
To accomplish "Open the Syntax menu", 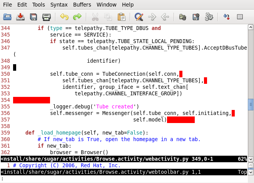I will pos(58,5).
